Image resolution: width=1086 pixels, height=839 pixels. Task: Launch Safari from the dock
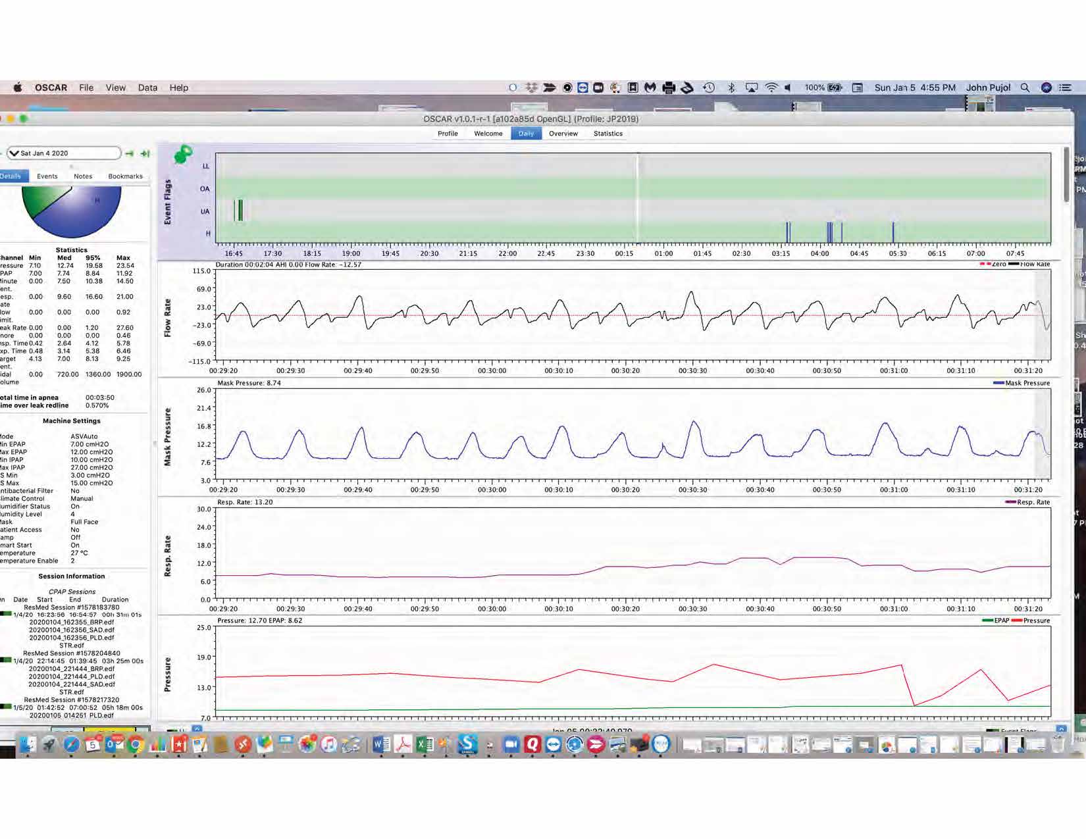[x=72, y=744]
